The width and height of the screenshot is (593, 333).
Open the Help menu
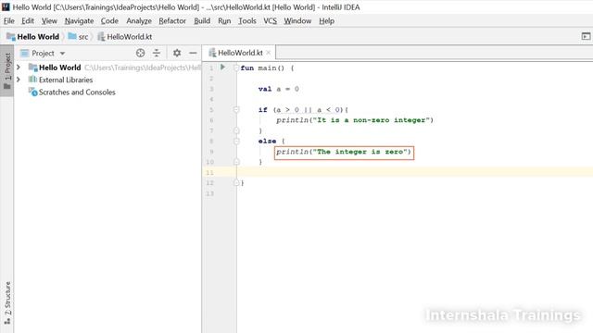point(326,21)
